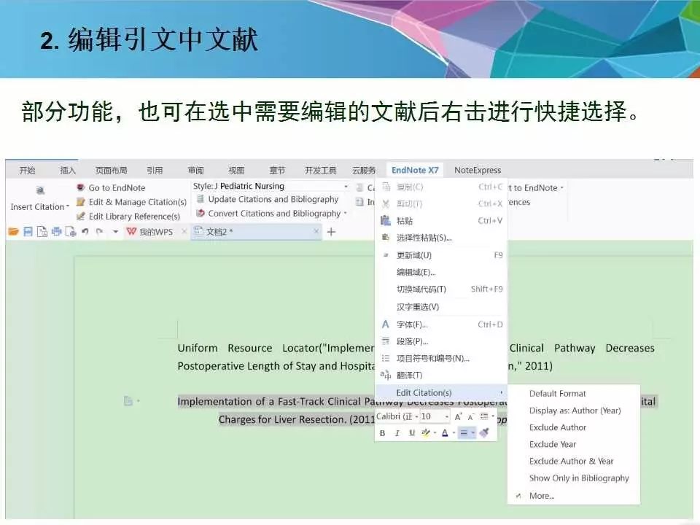Click the Go to EndNote icon
700x525 pixels.
pyautogui.click(x=80, y=187)
